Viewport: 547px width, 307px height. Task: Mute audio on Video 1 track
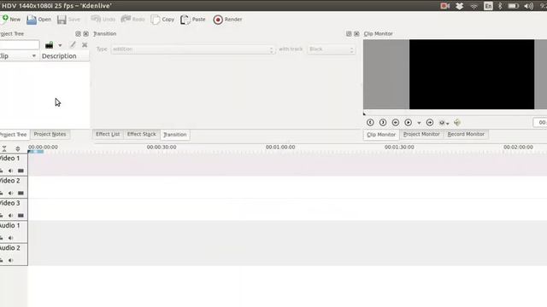(11, 171)
